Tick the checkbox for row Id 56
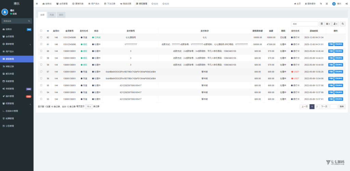 [41, 78]
